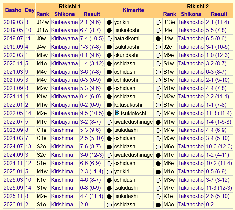Open Takanosho result 1-0 (12-3)
Screen dimensions: 235x210
pyautogui.click(x=218, y=55)
